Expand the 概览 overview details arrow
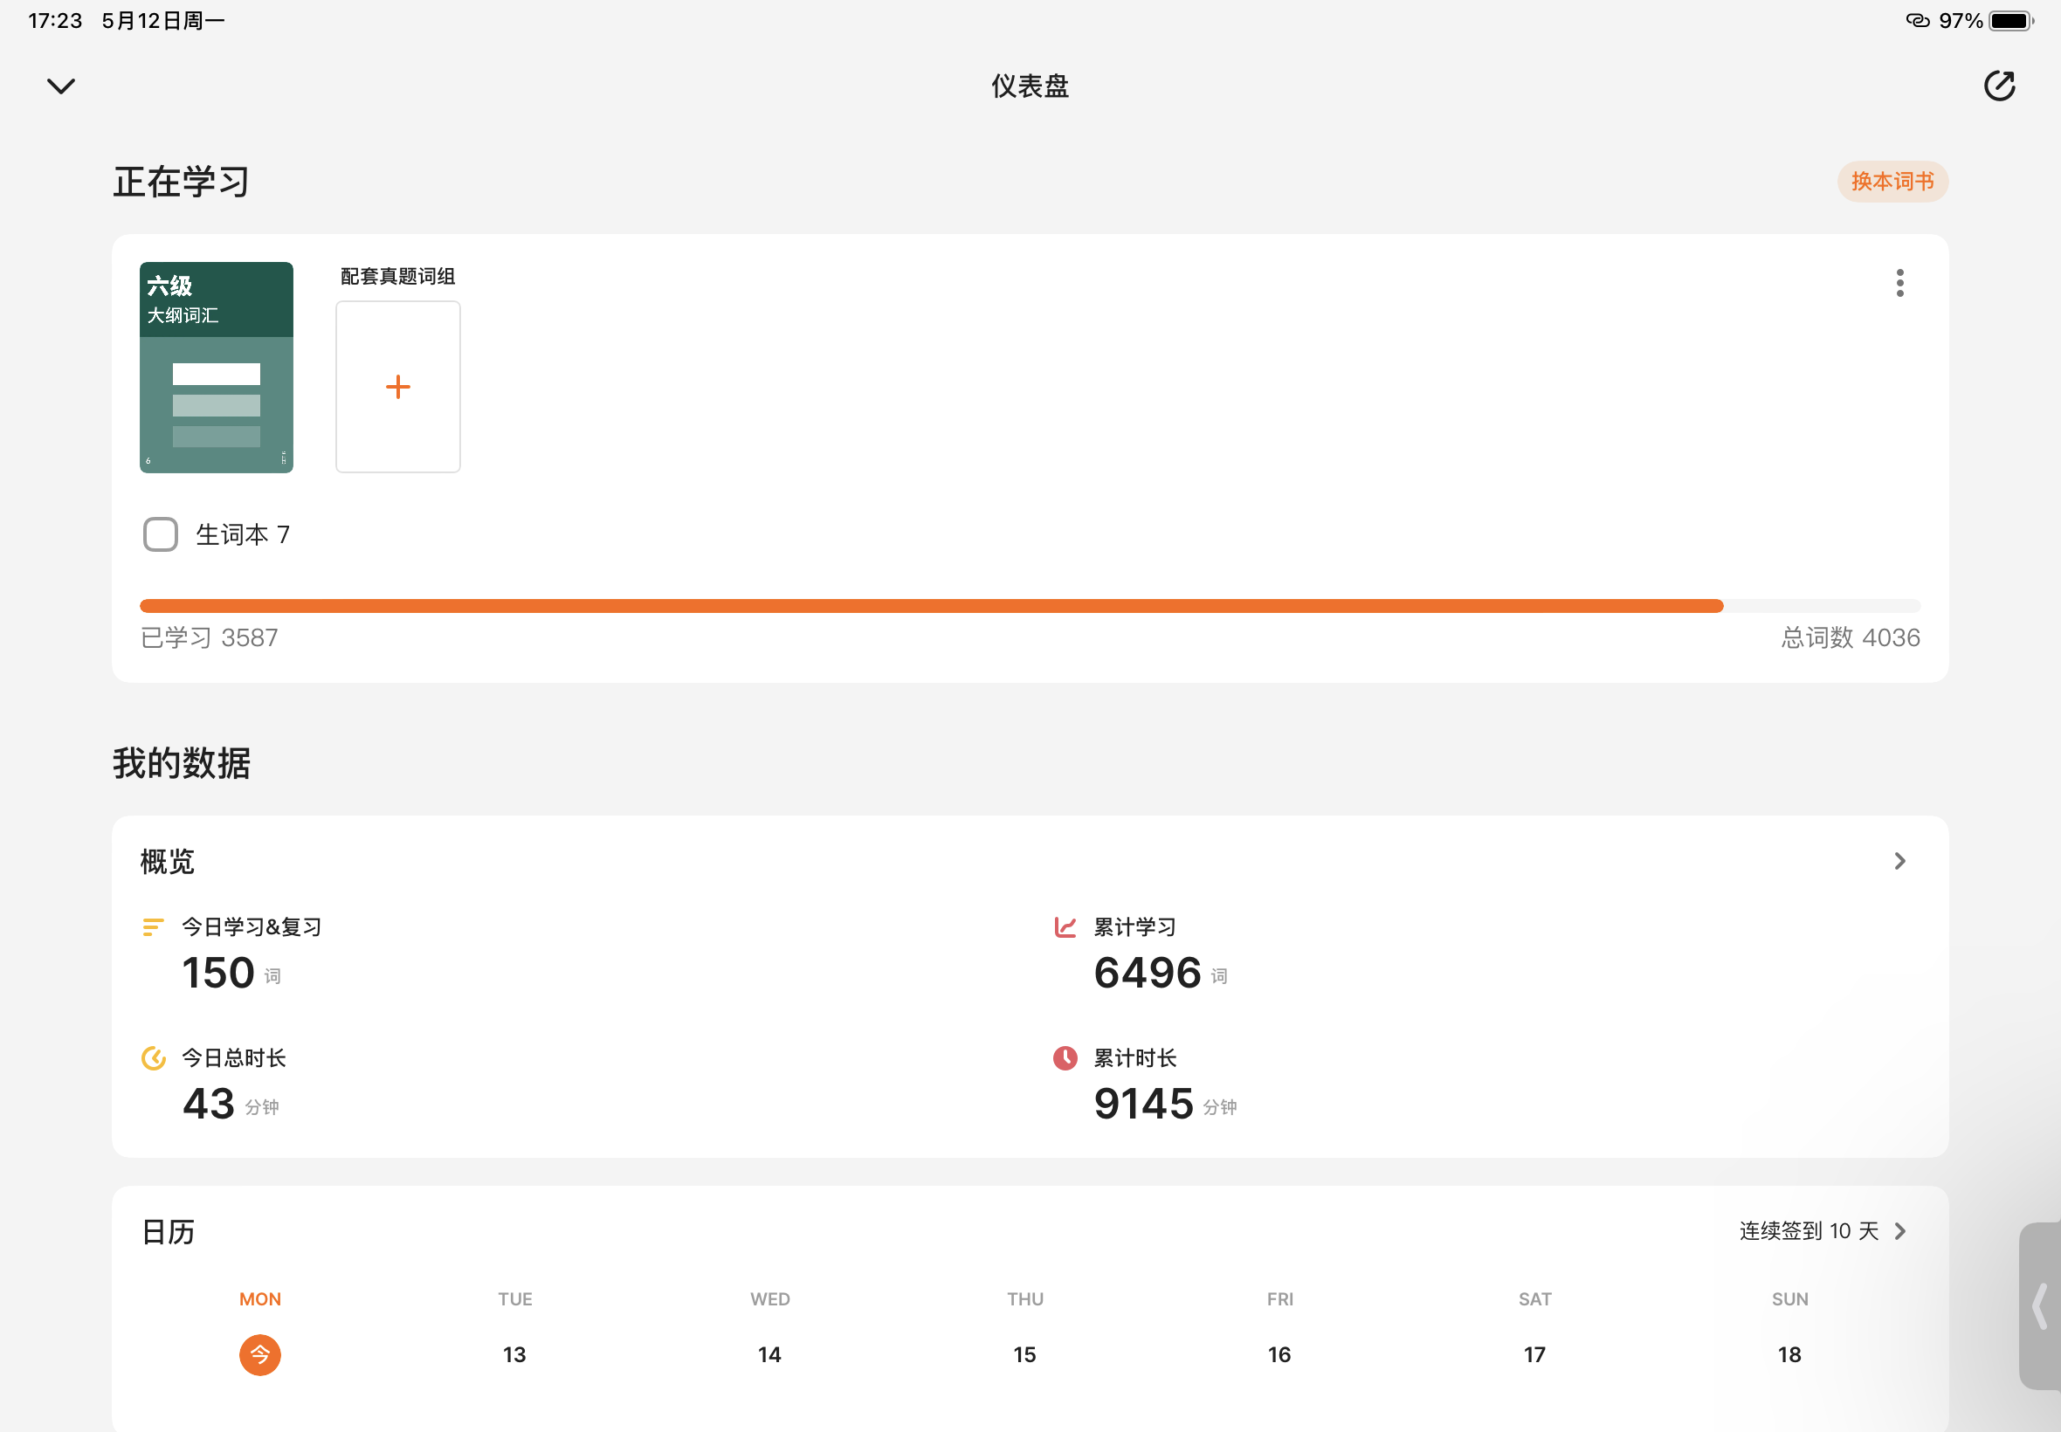 point(1899,861)
